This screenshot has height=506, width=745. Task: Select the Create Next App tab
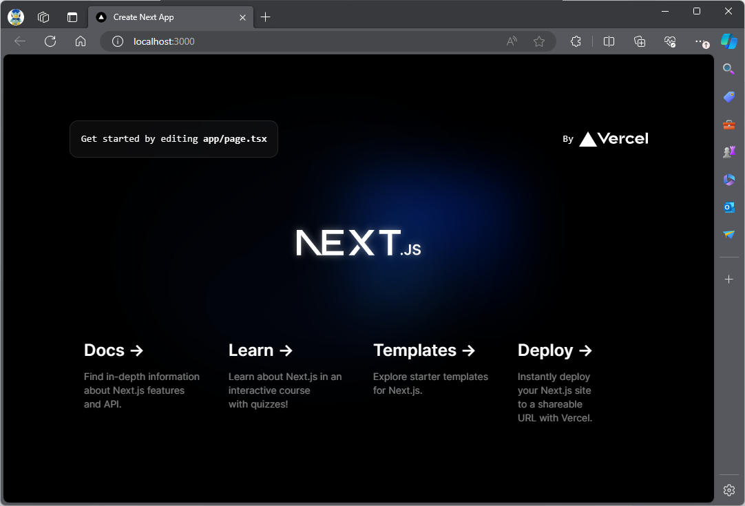coord(171,17)
